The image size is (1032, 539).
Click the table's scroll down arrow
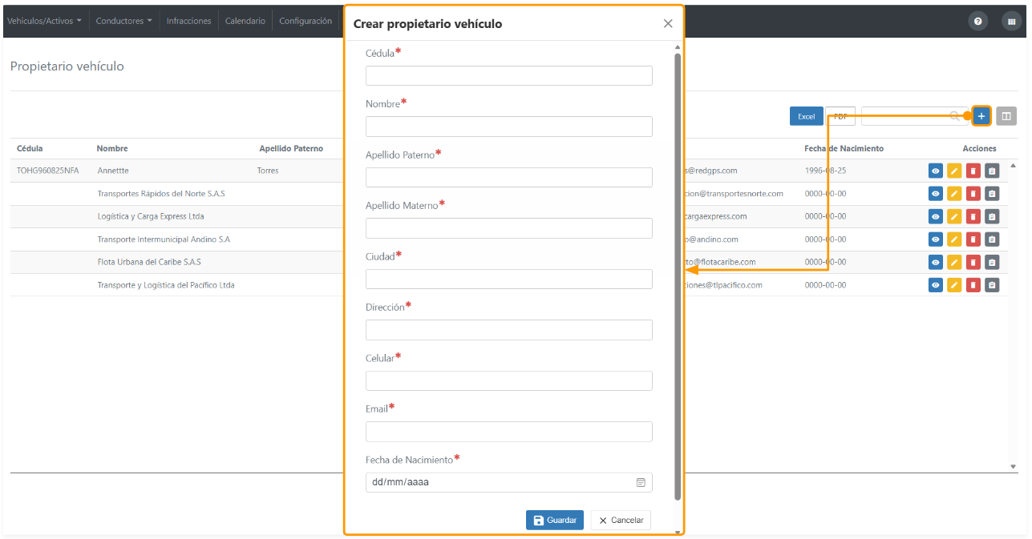click(x=1013, y=466)
